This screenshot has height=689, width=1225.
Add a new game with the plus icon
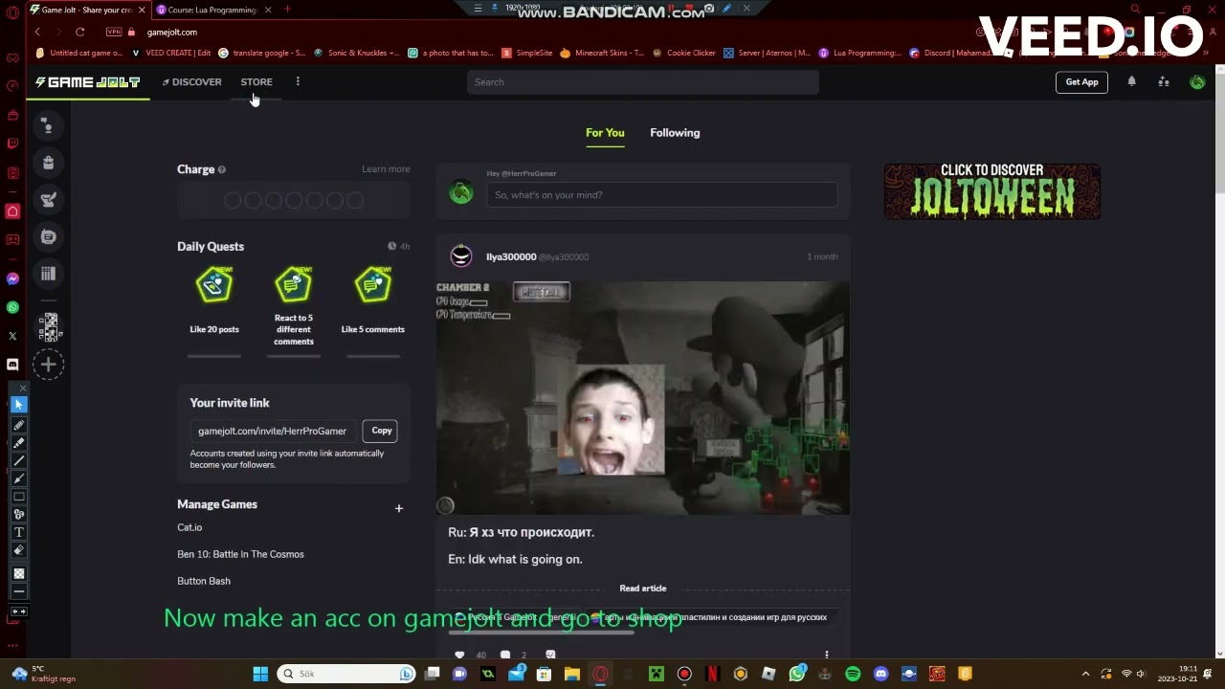click(x=399, y=508)
